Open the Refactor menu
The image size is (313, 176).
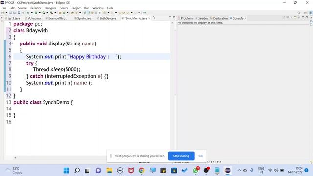(36, 8)
